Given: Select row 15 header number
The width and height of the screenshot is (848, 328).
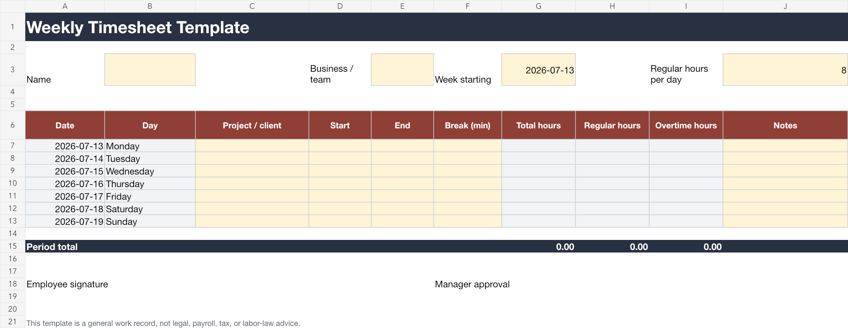Looking at the screenshot, I should click(x=13, y=246).
